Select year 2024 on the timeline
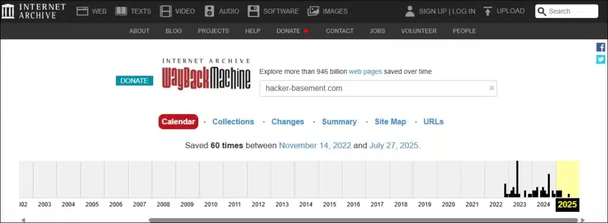Screen dimensions: 608x223 tap(544, 205)
